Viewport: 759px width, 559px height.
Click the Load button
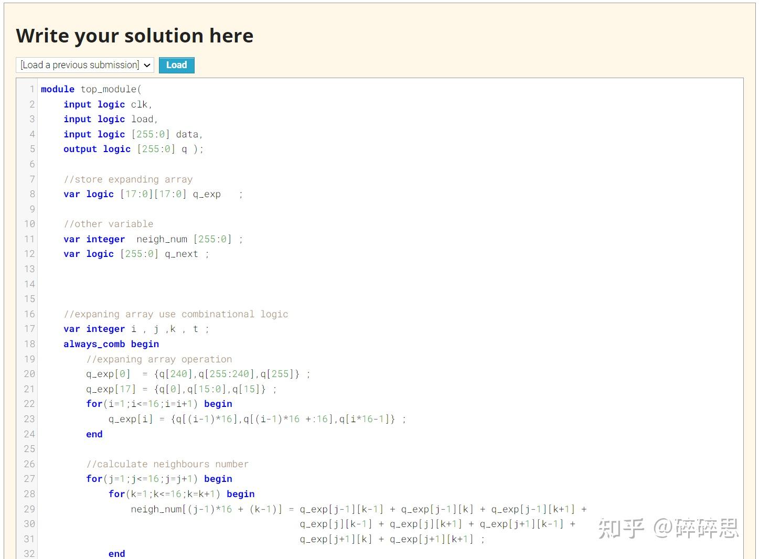[x=176, y=65]
